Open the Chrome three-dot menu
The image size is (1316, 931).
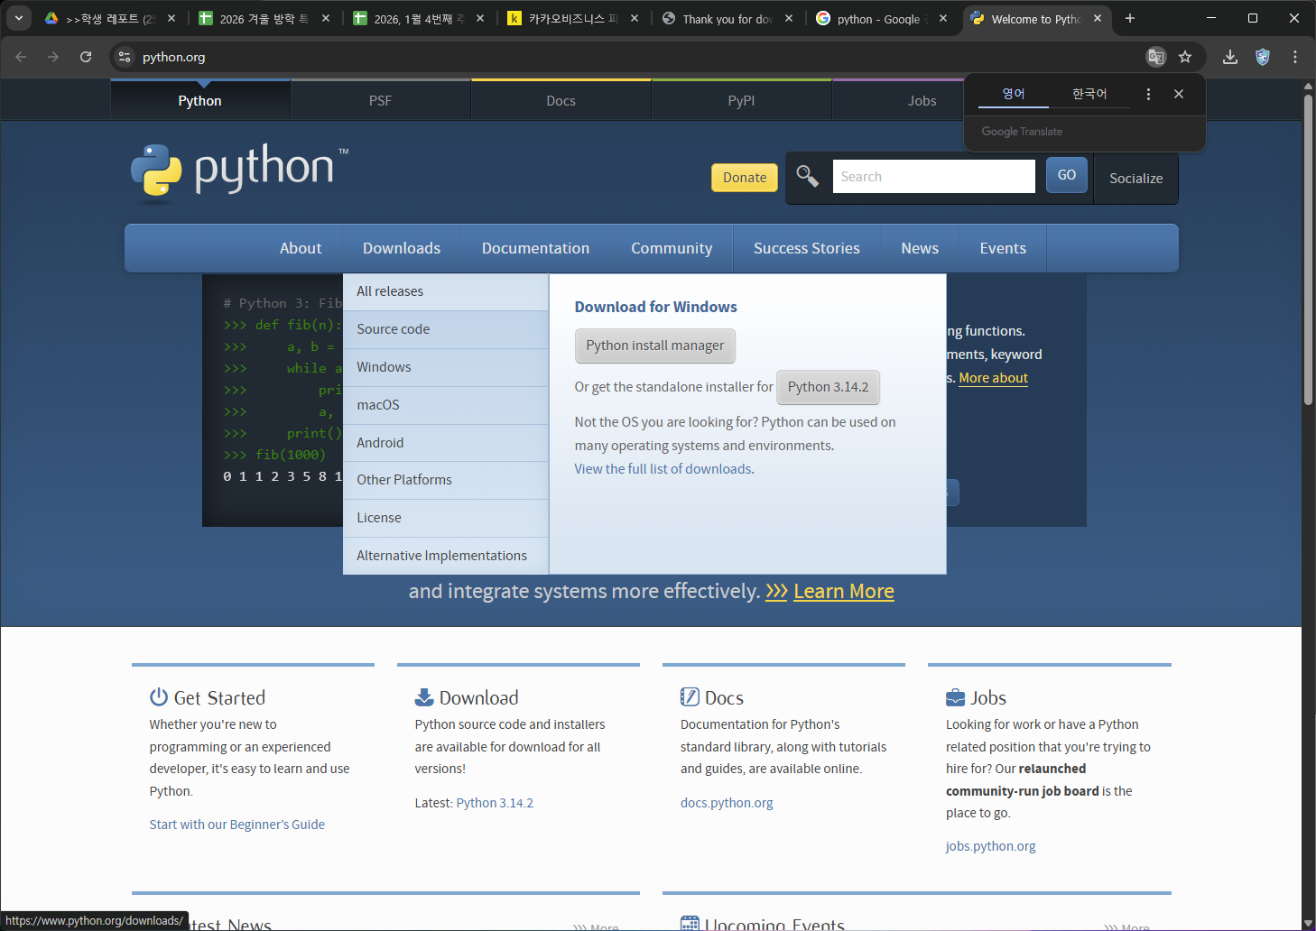(1295, 57)
